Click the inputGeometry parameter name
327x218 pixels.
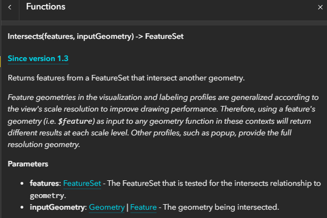(x=57, y=207)
